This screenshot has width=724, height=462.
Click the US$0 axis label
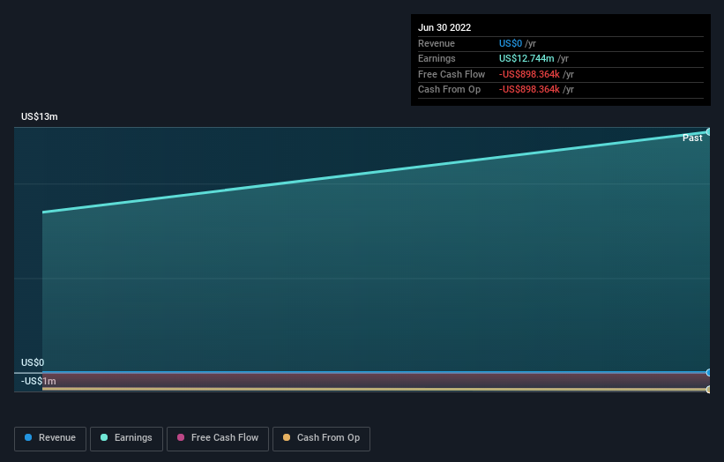(33, 362)
